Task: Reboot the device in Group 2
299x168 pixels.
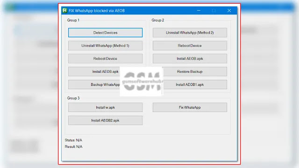Action: [x=190, y=46]
